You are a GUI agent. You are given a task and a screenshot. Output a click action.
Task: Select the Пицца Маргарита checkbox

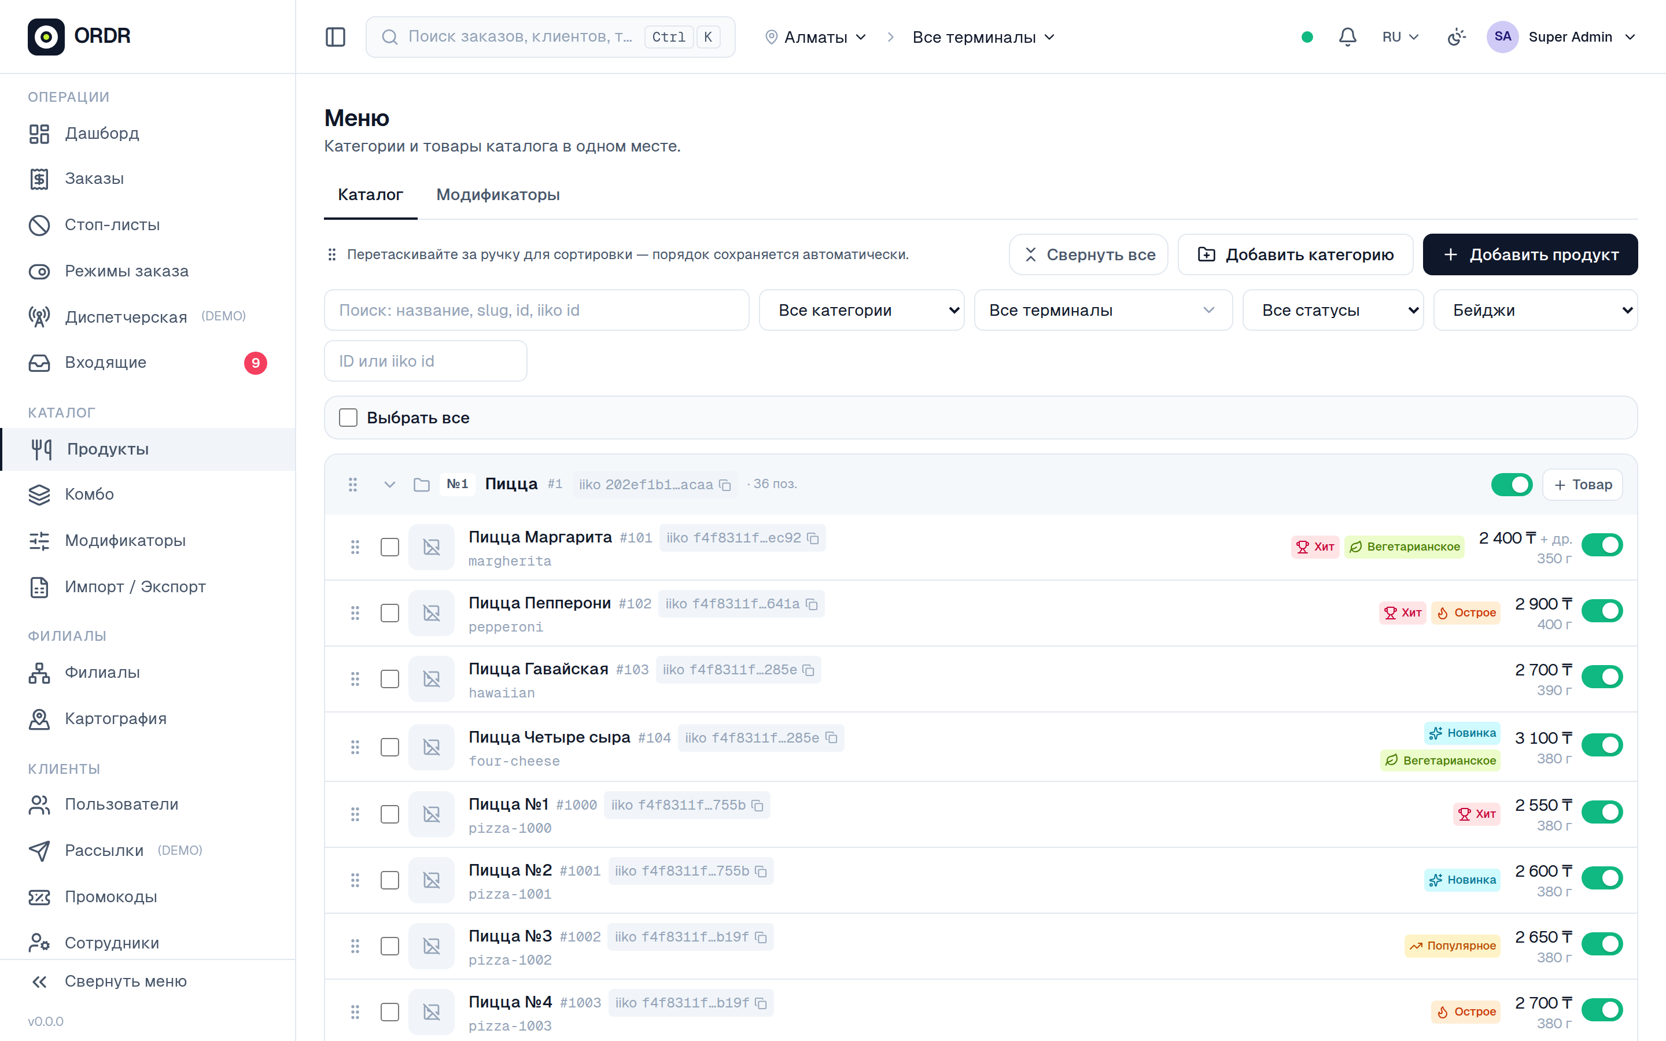coord(390,547)
